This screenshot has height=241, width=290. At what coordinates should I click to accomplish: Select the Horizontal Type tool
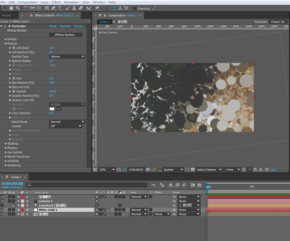tap(60, 8)
